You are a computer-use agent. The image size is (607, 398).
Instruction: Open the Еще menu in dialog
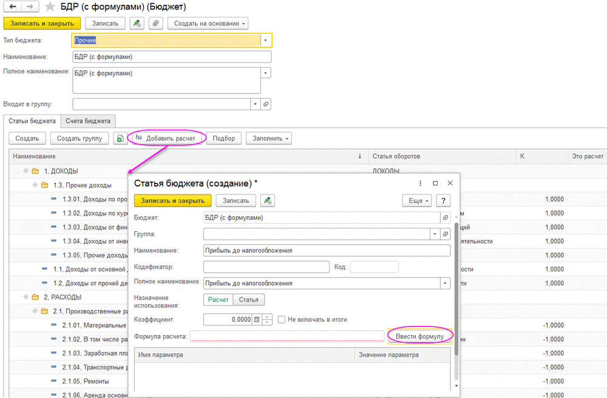418,201
